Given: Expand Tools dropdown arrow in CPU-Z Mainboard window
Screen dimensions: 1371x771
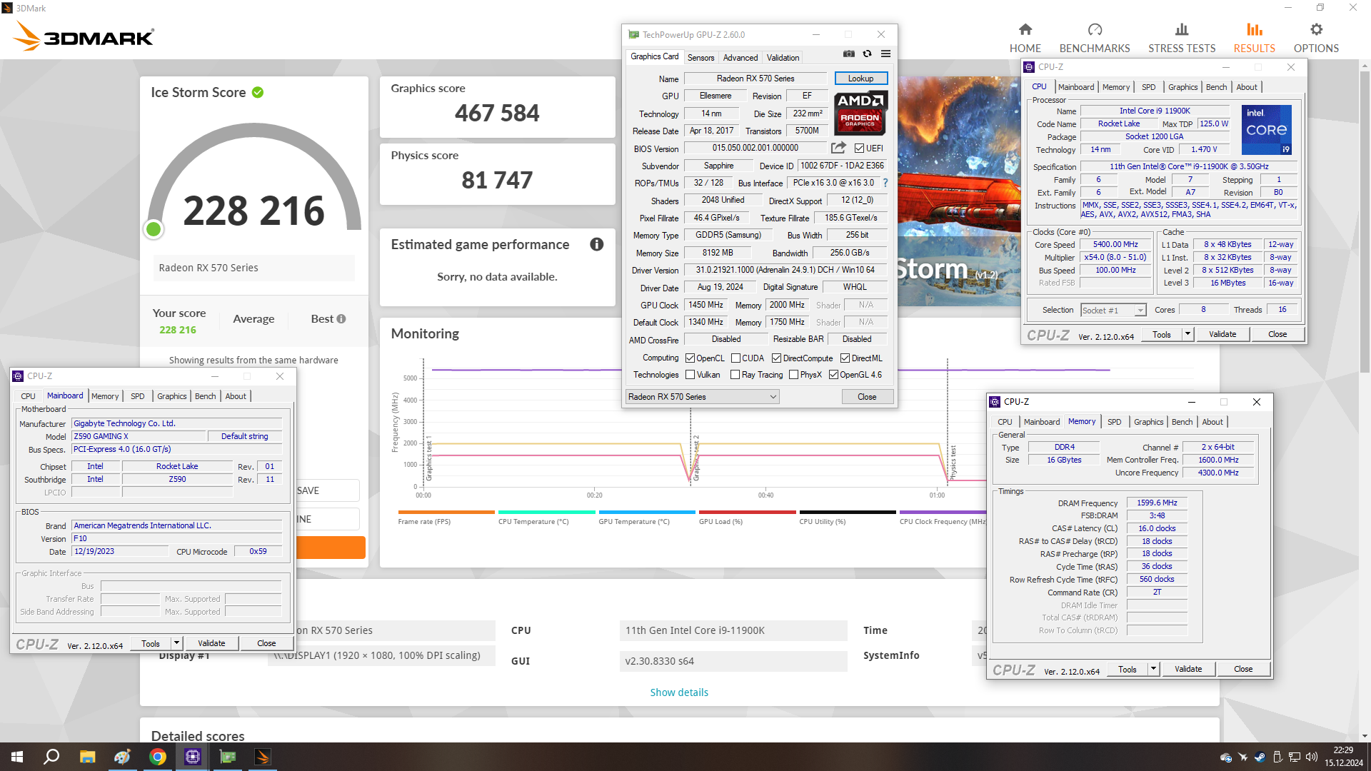Looking at the screenshot, I should 176,643.
